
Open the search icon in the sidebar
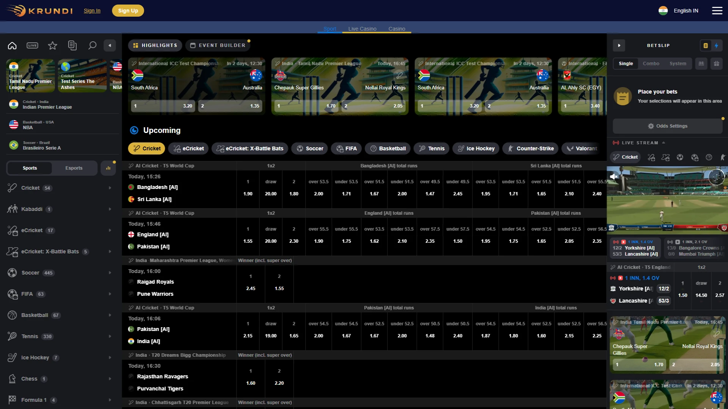92,45
